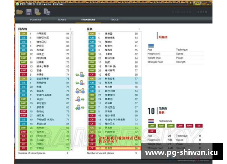Open file with the yellow folder icon
This screenshot has width=227, height=164.
point(20,12)
